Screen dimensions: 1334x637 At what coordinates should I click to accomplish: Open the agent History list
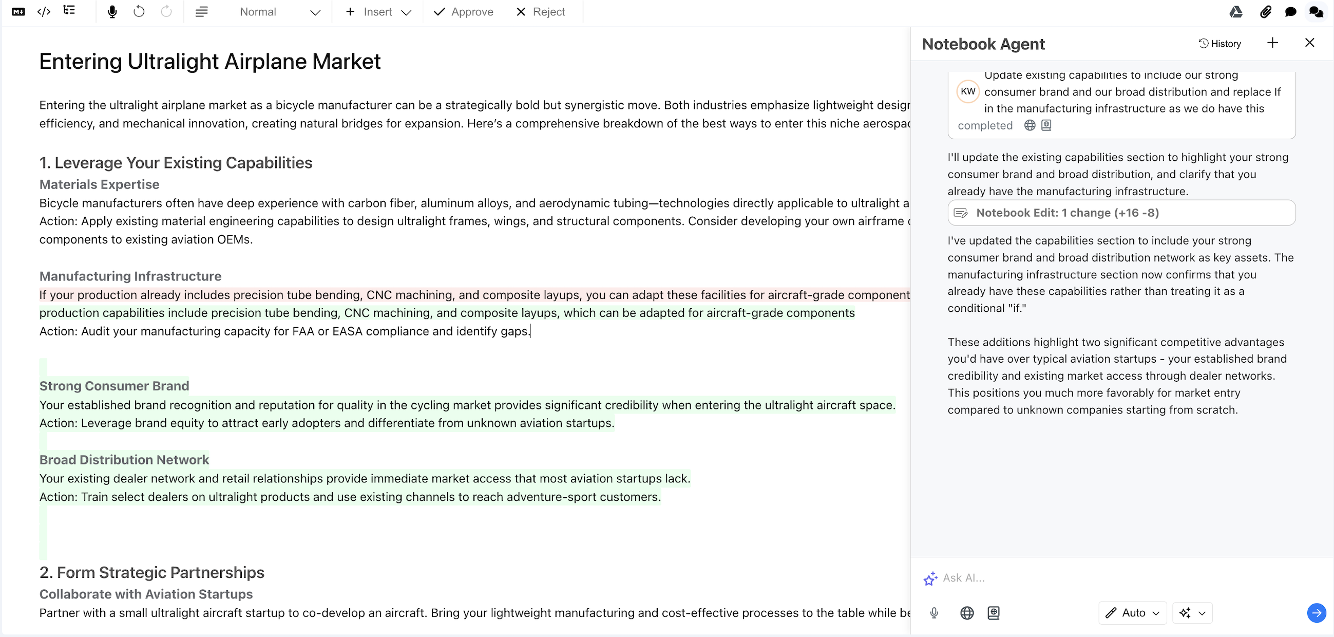pyautogui.click(x=1219, y=44)
